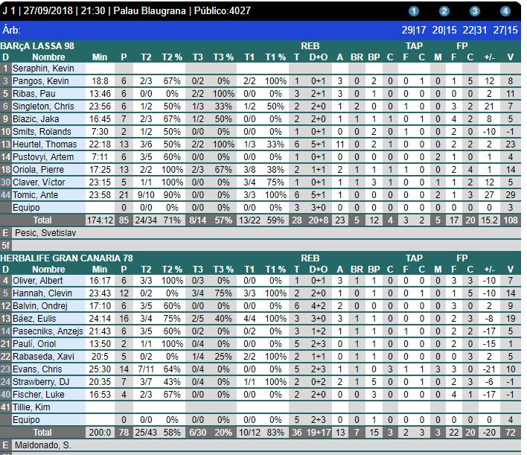Viewport: 527px width, 455px height.
Task: Click the quarter 2 circle icon
Action: (x=444, y=11)
